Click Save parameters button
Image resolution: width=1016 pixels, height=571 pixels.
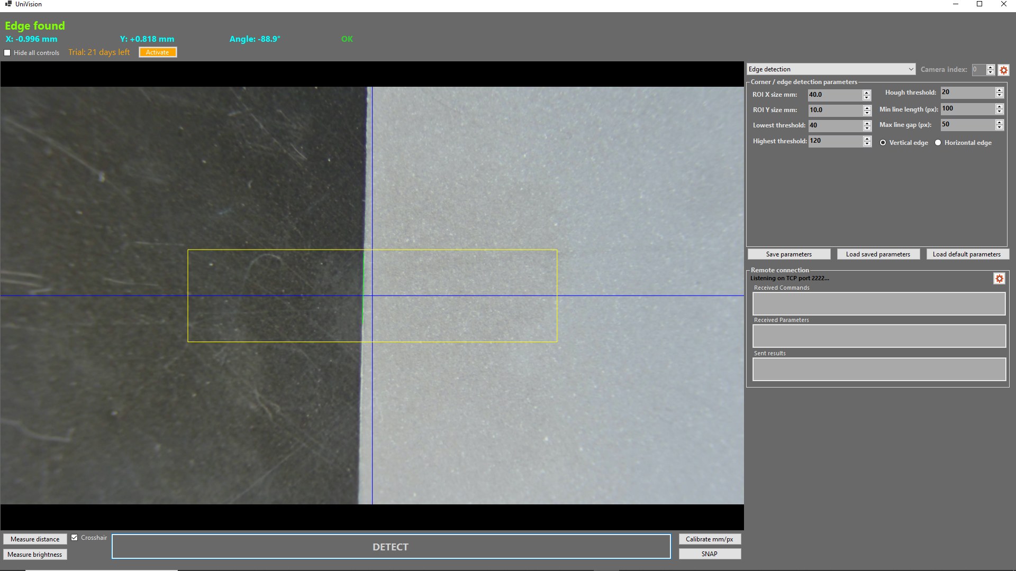click(788, 254)
